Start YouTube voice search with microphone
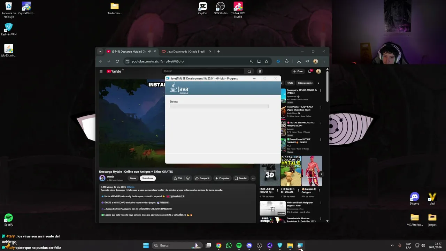The height and width of the screenshot is (251, 446). 260,71
